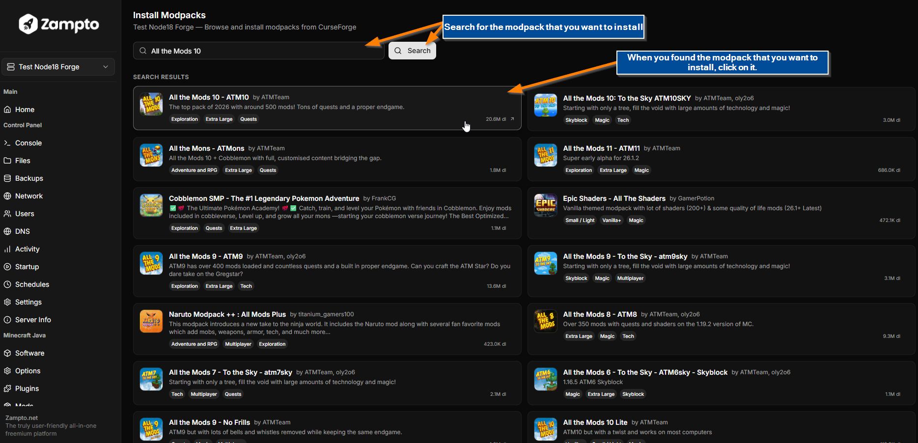Open All the Mods 8 - ATM8 title

(600, 314)
